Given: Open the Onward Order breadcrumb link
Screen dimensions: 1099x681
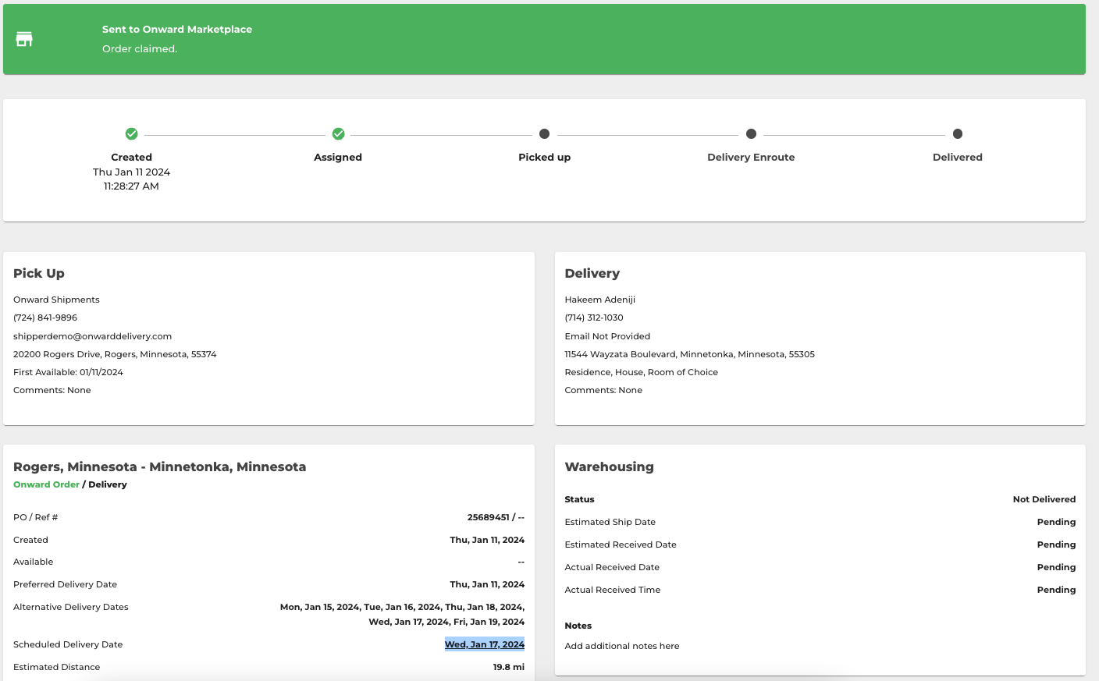Looking at the screenshot, I should (x=46, y=484).
